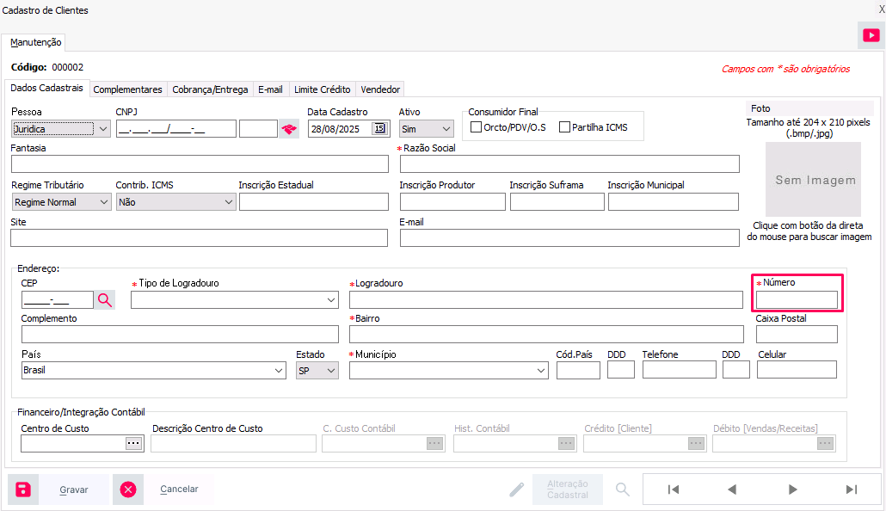Click the CEP search magnifier icon

(104, 299)
